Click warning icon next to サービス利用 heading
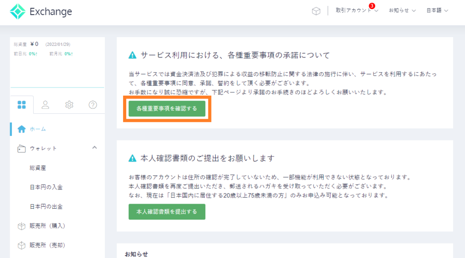 tap(133, 55)
